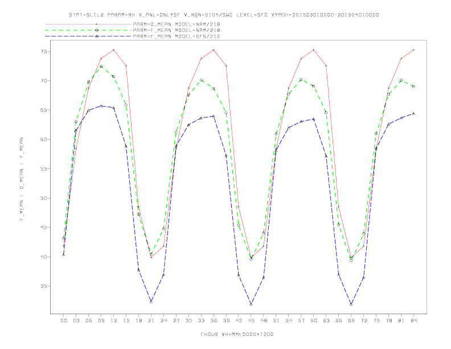Click y-axis tick value 75
This screenshot has height=349, width=451.
[x=44, y=51]
